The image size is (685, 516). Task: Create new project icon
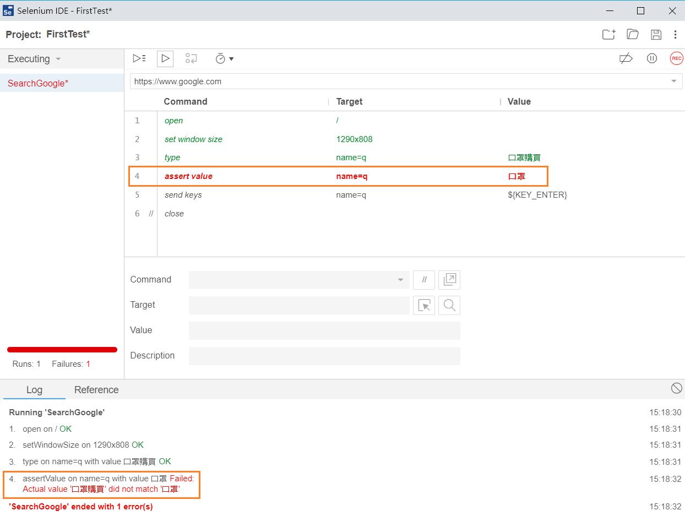tap(608, 34)
